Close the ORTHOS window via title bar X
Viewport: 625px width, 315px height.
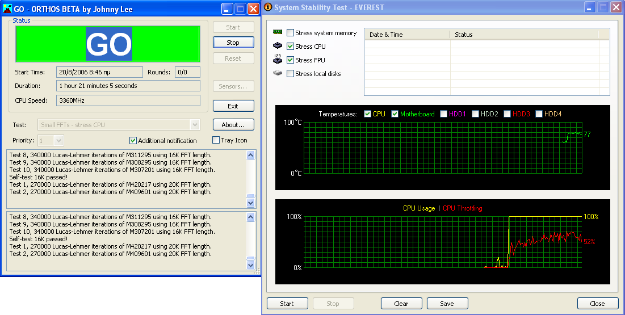[x=254, y=9]
